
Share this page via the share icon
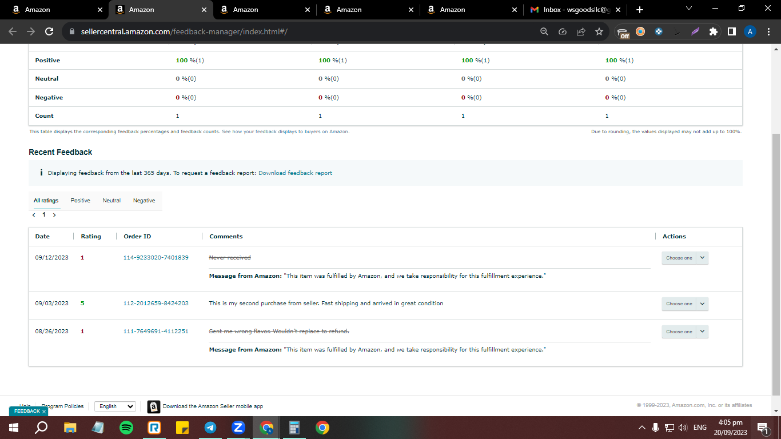[581, 31]
